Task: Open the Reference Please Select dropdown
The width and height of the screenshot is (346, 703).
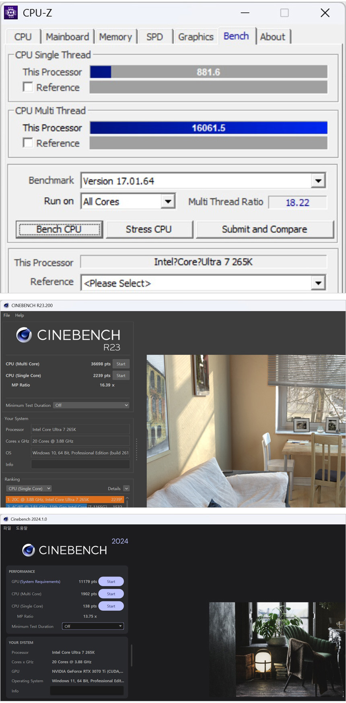Action: [x=318, y=283]
